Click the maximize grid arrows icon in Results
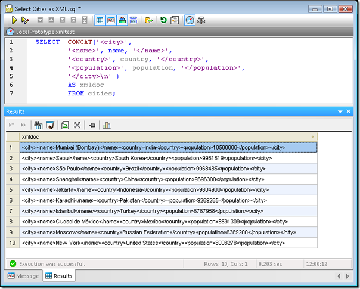Viewport: 360px width, 289px height. [x=77, y=125]
